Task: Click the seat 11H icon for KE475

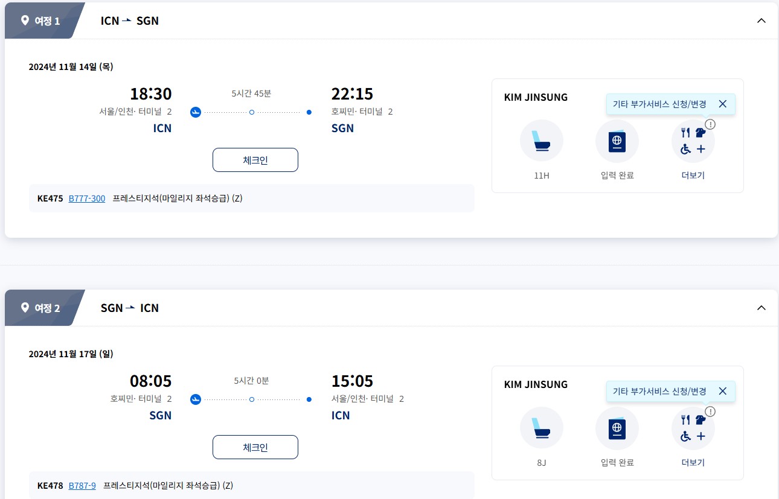Action: coord(541,141)
